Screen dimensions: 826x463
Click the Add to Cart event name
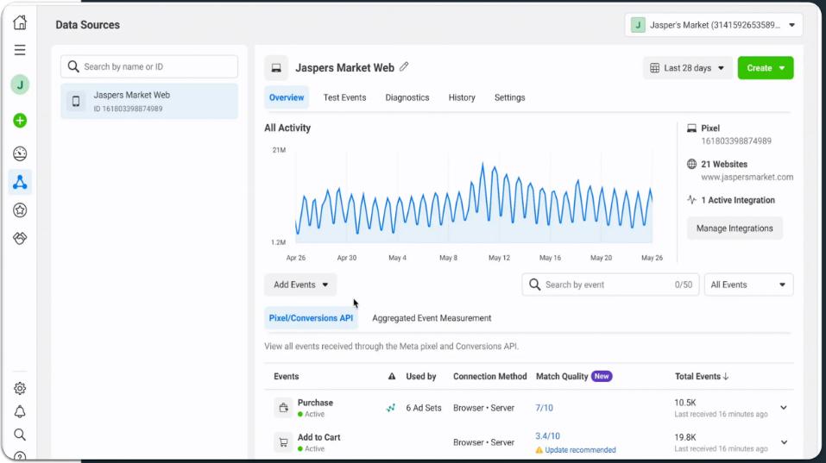coord(318,437)
